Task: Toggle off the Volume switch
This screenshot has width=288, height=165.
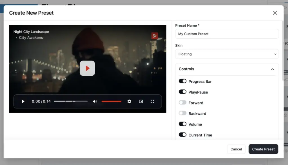Action: [183, 124]
